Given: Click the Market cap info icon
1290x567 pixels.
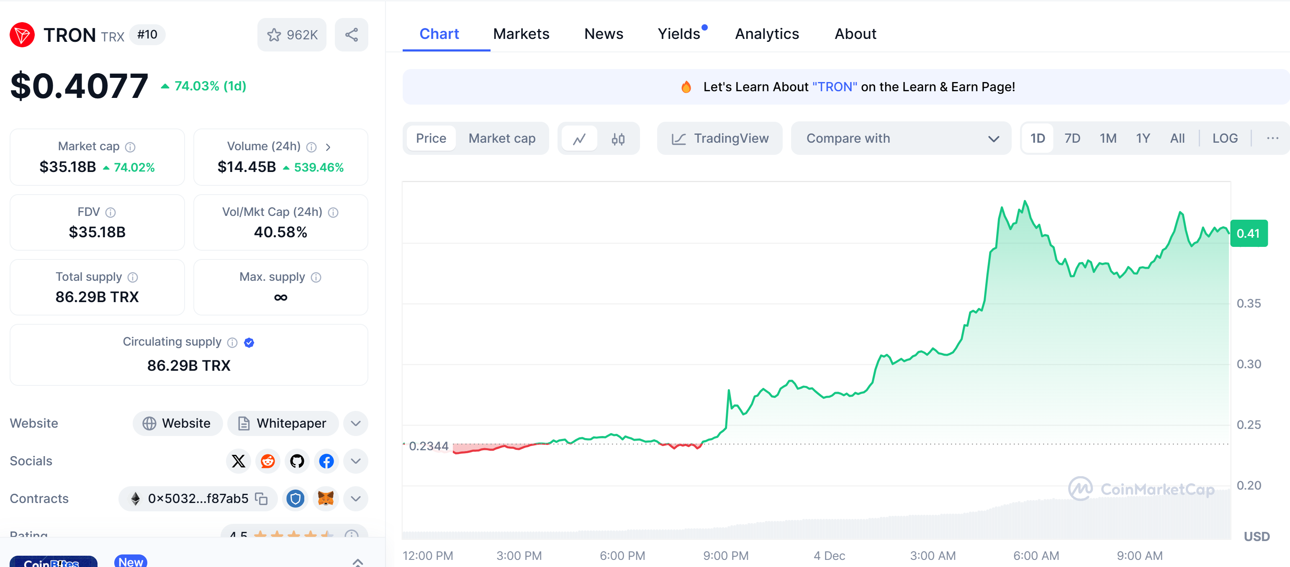Looking at the screenshot, I should (130, 146).
